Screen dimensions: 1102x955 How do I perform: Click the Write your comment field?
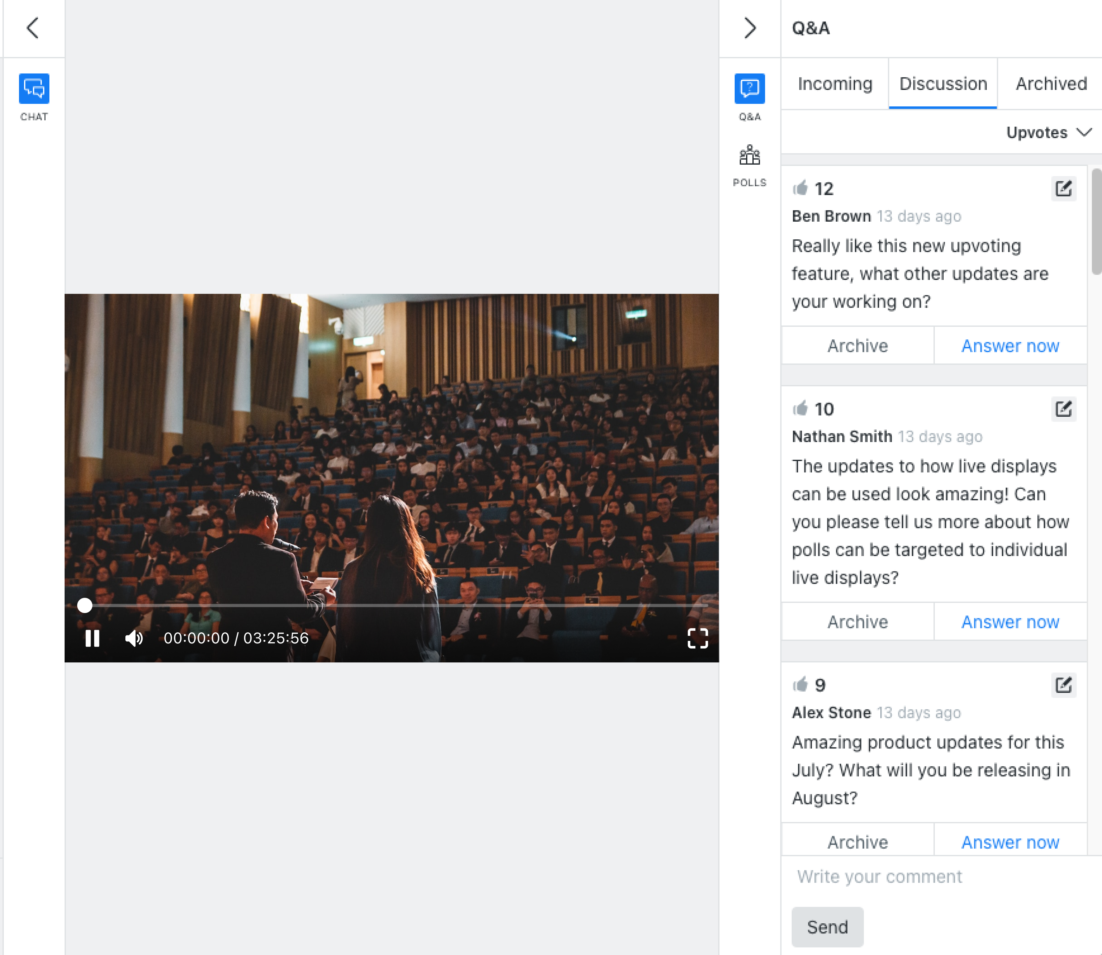[941, 877]
